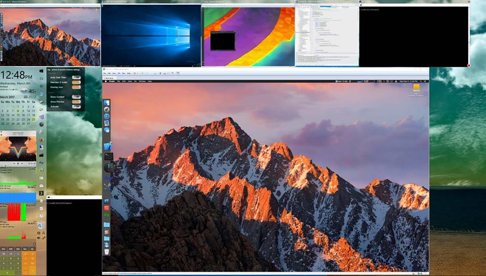The image size is (486, 276).
Task: Click the Apple logo in the macOS menu bar
Action: [106, 81]
